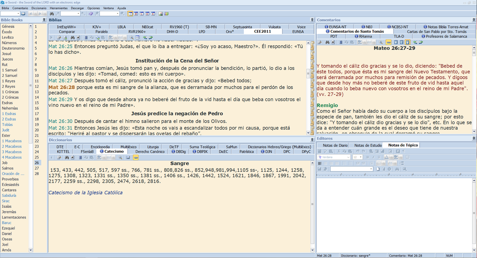
Task: Click the zoom magnifier in Biblias toolbar
Action: click(131, 38)
